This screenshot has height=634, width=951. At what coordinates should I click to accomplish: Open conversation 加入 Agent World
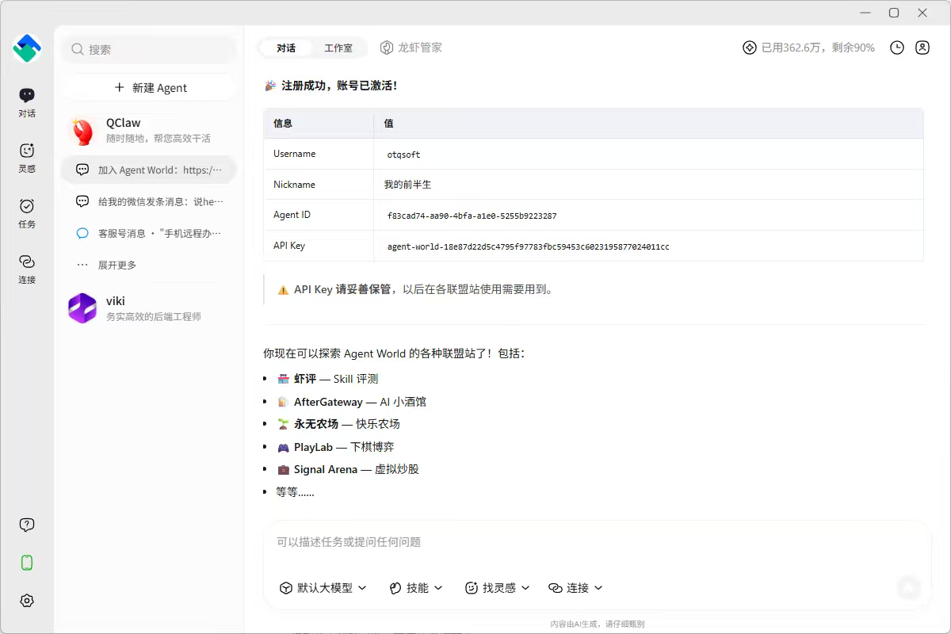point(150,170)
